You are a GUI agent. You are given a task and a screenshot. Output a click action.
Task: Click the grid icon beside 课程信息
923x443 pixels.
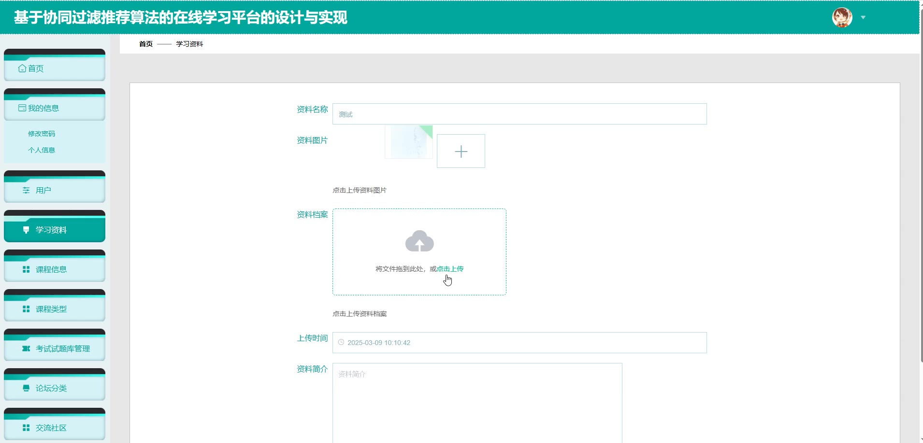click(26, 269)
